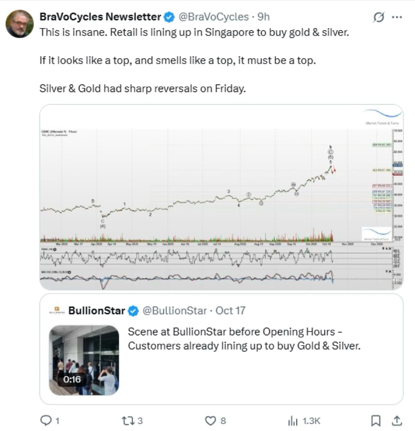
Task: View analytics icon showing 1.3K views
Action: point(293,421)
